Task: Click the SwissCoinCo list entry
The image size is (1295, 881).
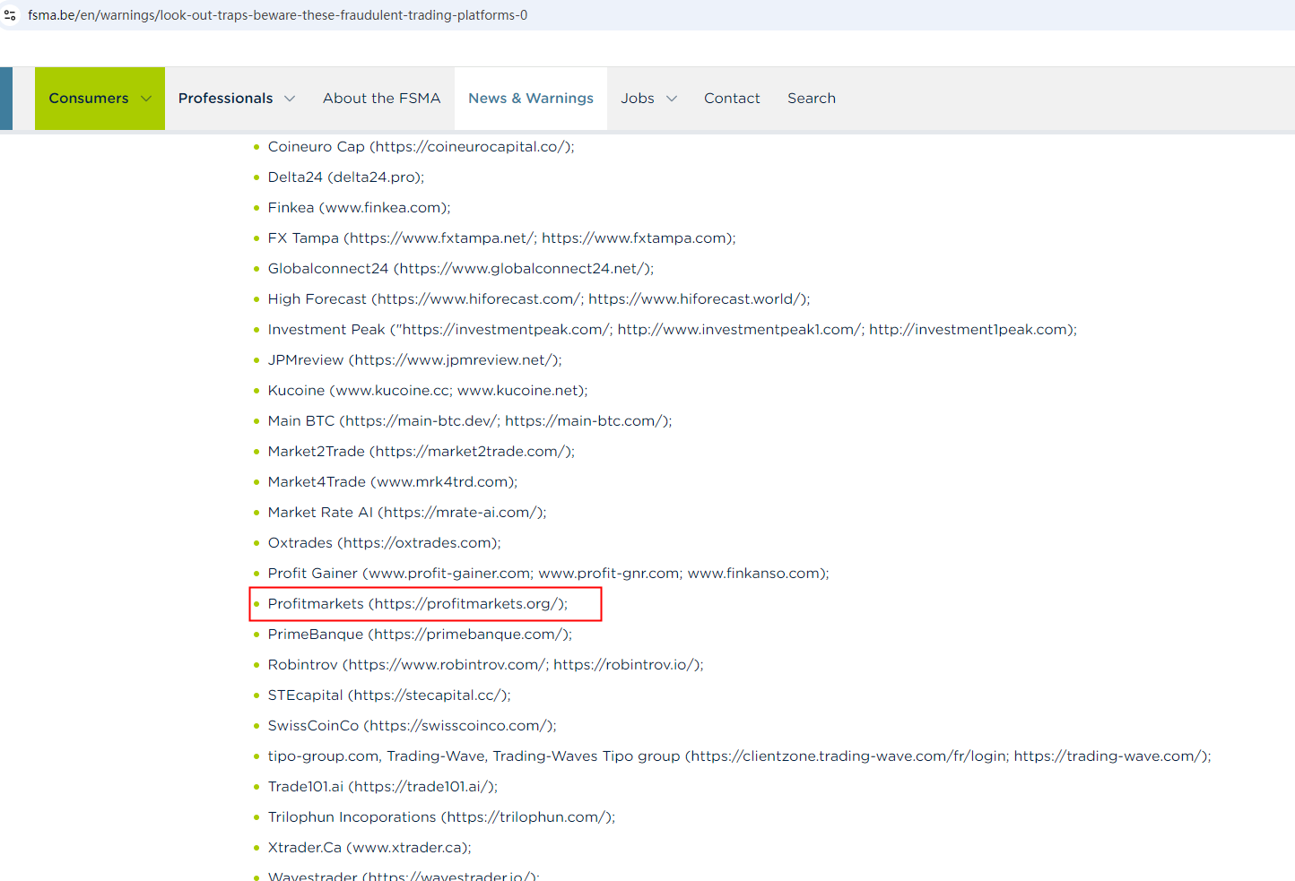Action: click(x=412, y=726)
